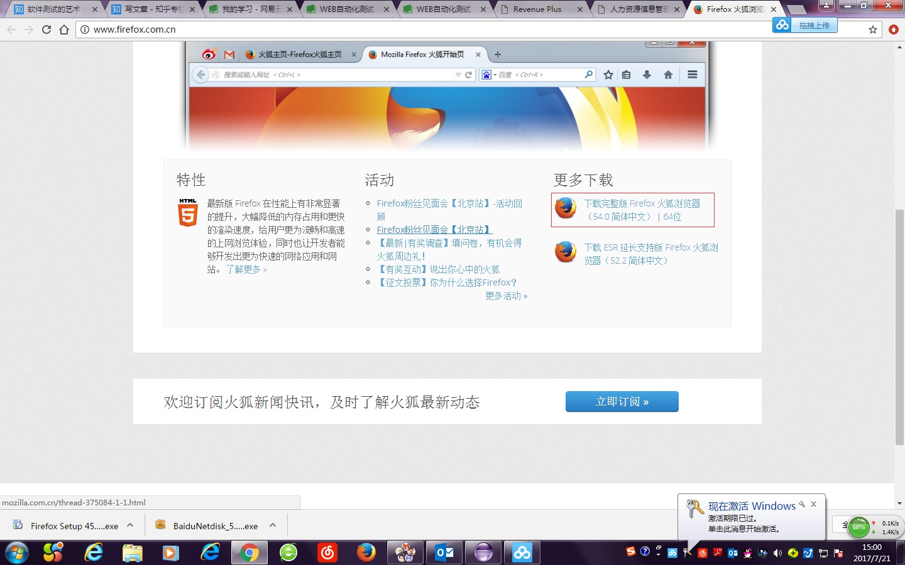
Task: Open Chrome's home page button
Action: tap(64, 30)
